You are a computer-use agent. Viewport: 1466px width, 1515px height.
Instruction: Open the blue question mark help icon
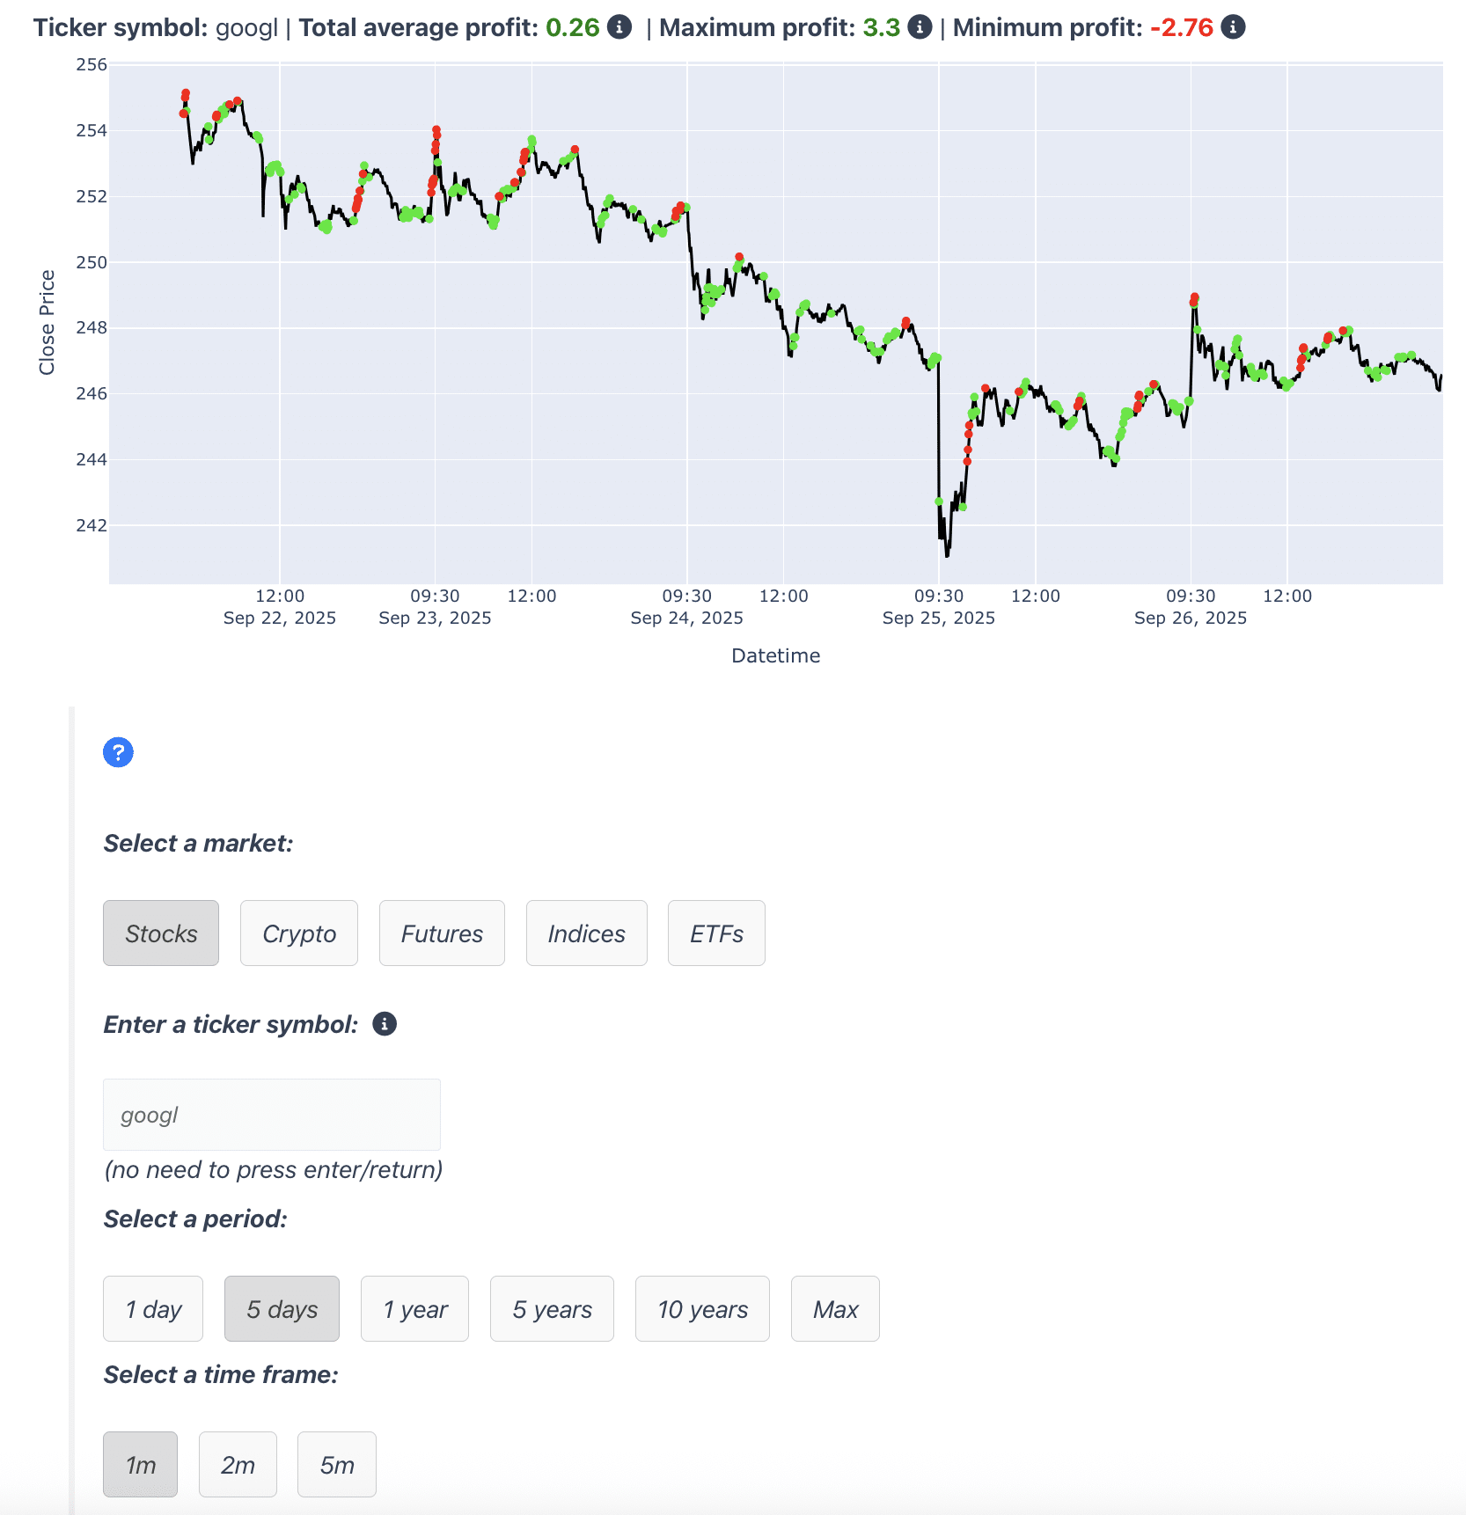click(x=118, y=752)
